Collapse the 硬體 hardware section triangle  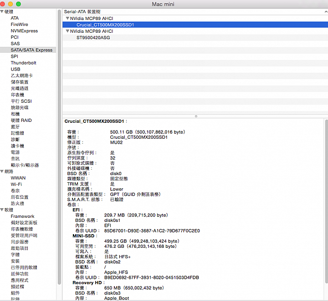(2, 11)
